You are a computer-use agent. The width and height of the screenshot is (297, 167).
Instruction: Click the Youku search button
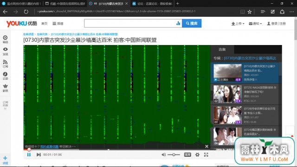[x=192, y=23]
